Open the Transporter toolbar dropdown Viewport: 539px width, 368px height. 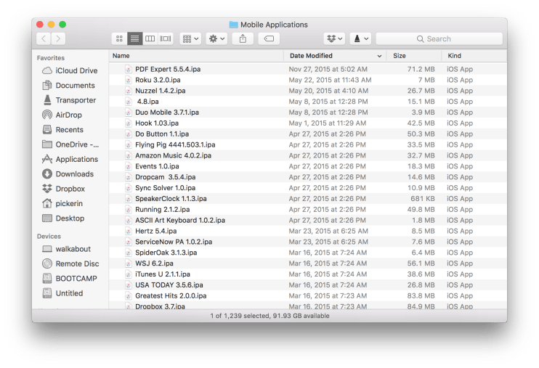click(360, 38)
